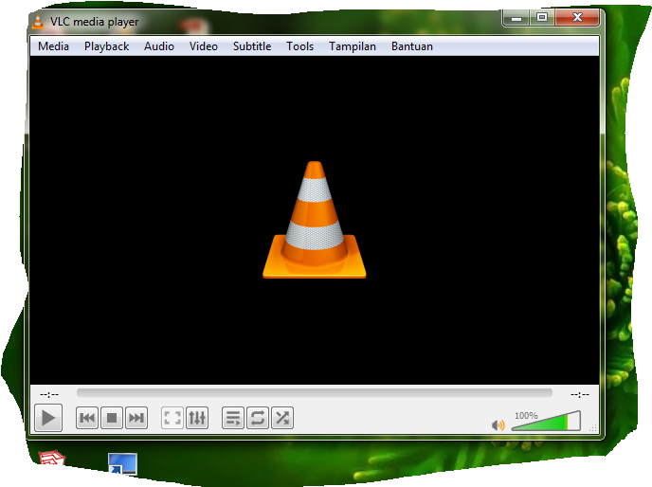Open the Audio menu
This screenshot has height=487, width=652.
tap(159, 46)
